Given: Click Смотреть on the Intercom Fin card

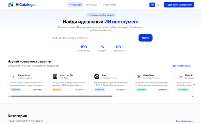Looking at the screenshot, I should click(81, 90).
